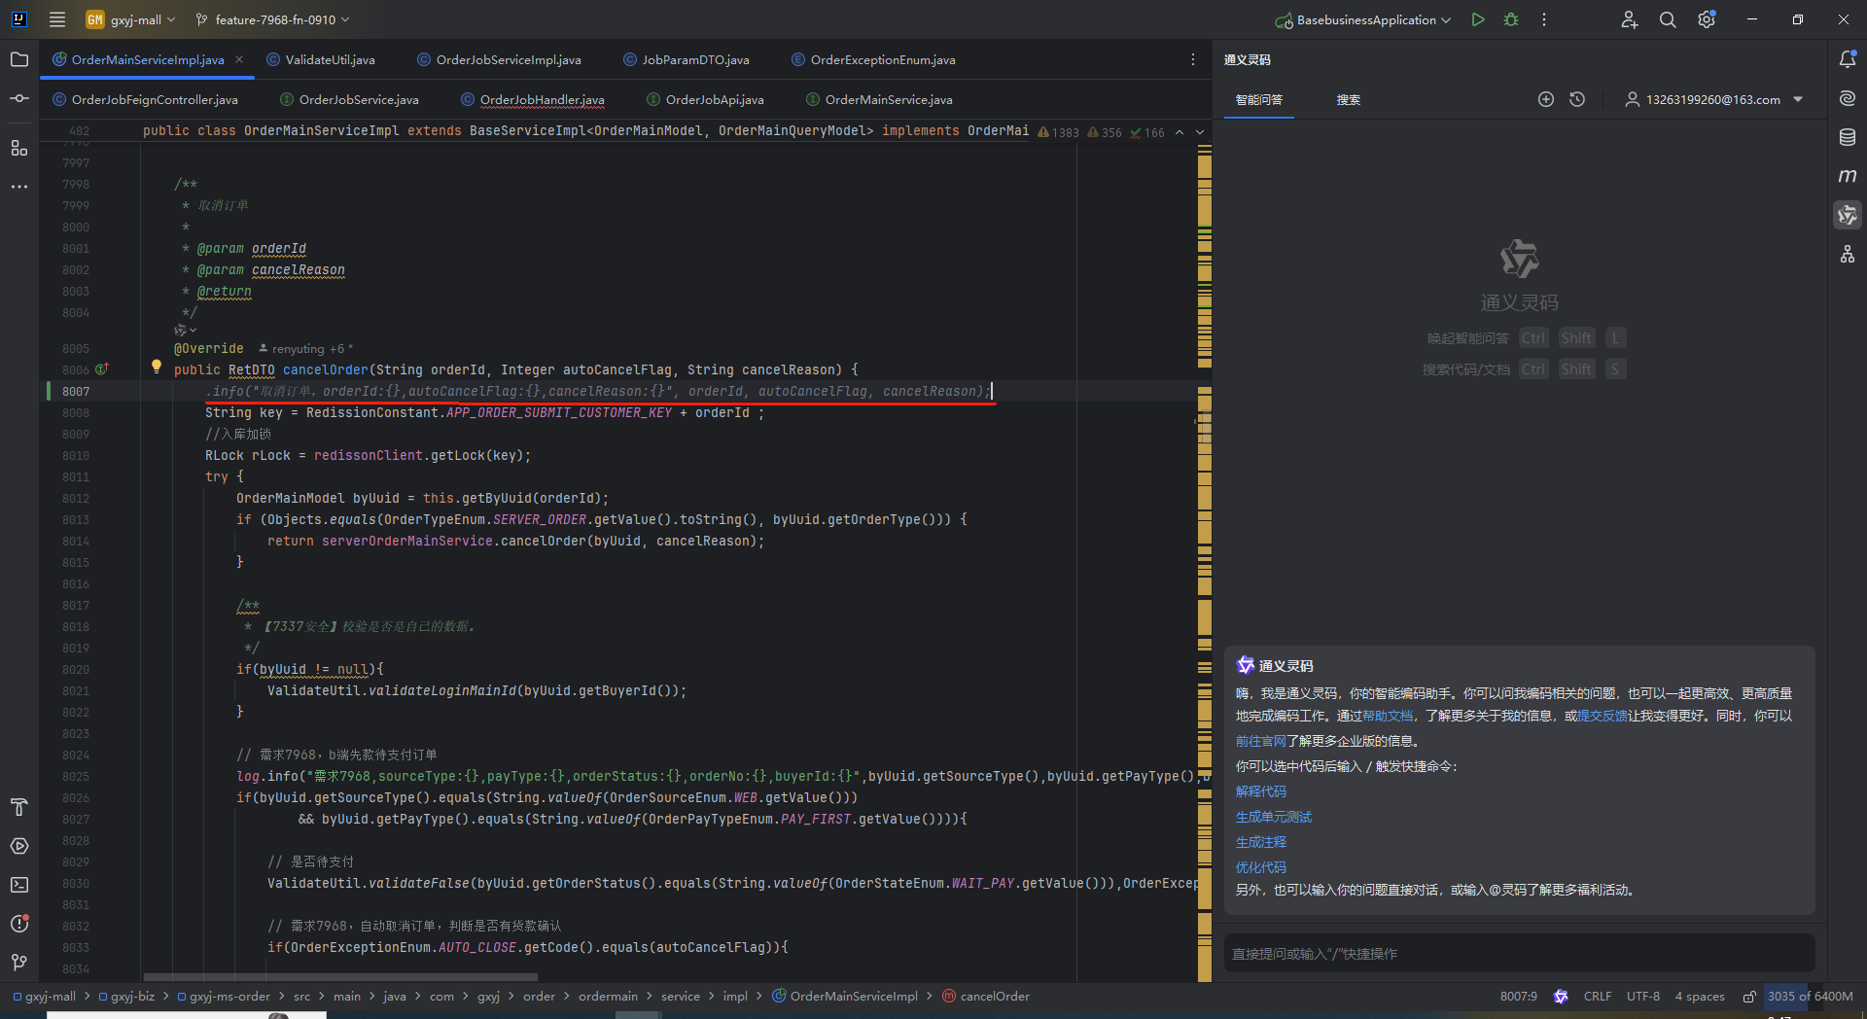Click the 生成注释 link
The image size is (1867, 1019).
(1260, 842)
